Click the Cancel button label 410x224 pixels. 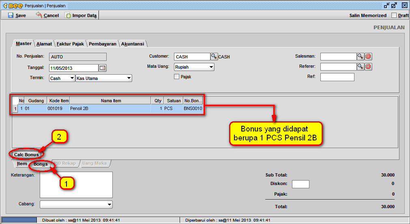click(x=51, y=15)
